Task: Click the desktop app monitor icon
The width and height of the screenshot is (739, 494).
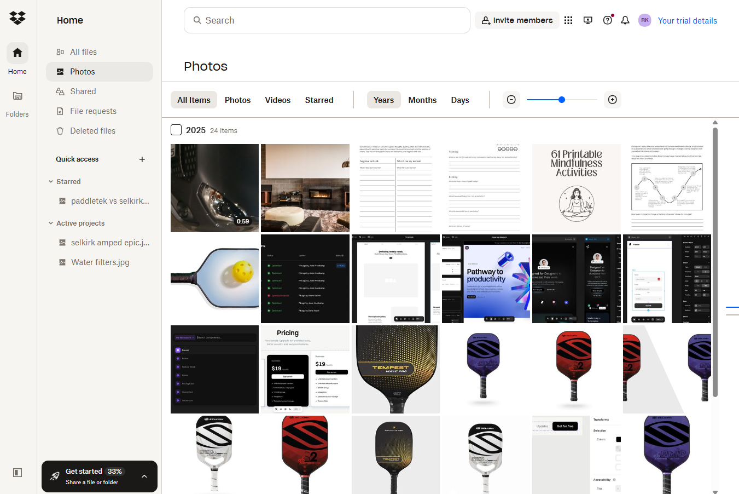Action: [x=588, y=20]
